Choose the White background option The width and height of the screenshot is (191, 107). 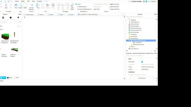click(x=3, y=78)
